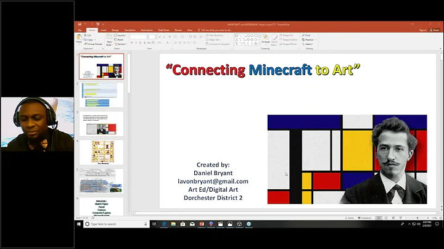Expand the Shape Effects dropdown
444x249 pixels.
[289, 44]
